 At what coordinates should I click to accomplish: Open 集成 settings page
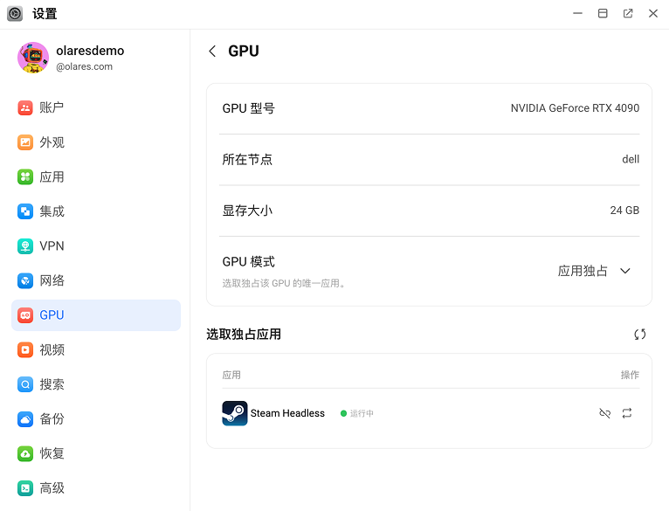point(96,211)
